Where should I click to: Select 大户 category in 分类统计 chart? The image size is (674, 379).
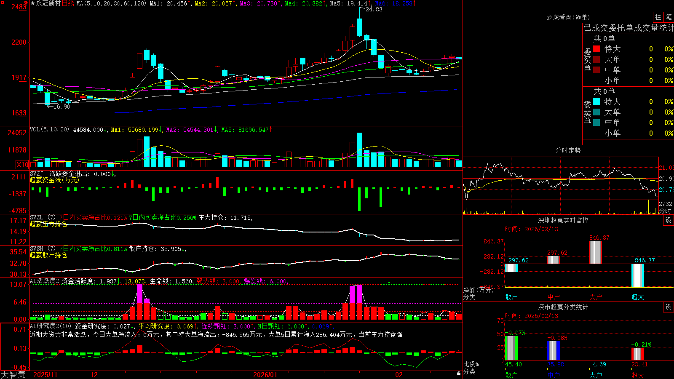click(x=596, y=375)
